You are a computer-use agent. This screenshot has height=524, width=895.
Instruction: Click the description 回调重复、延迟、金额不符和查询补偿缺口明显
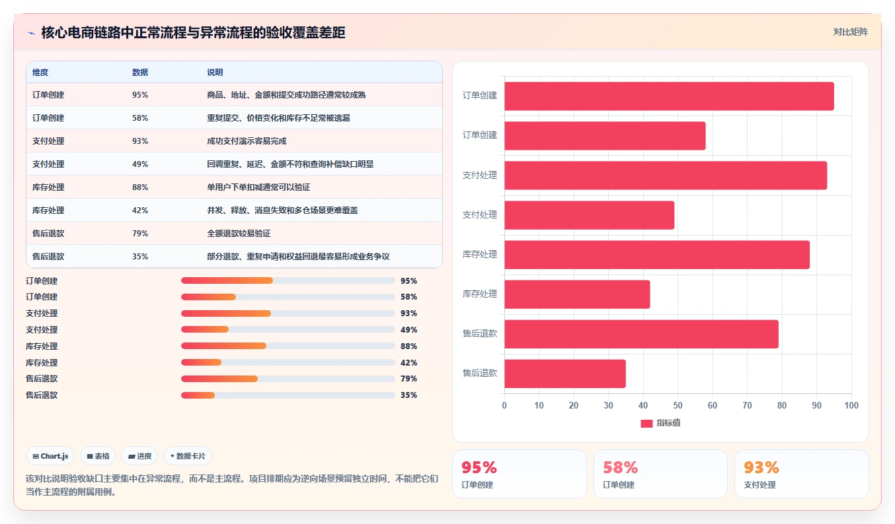(x=290, y=164)
